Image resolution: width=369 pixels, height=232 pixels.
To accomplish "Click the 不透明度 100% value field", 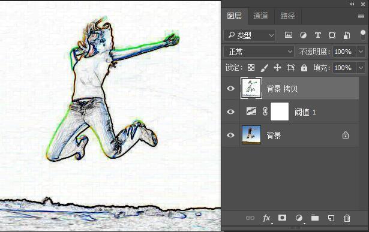I will pyautogui.click(x=344, y=52).
